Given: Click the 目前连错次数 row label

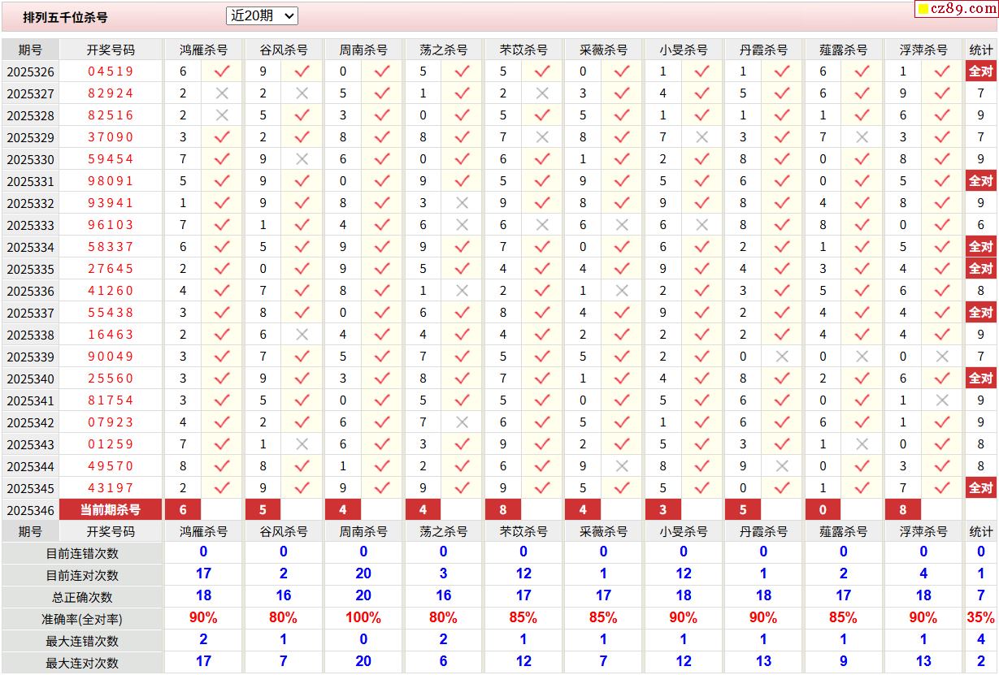Looking at the screenshot, I should [82, 553].
